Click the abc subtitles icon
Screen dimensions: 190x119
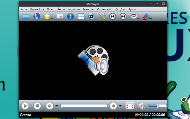tap(146, 16)
